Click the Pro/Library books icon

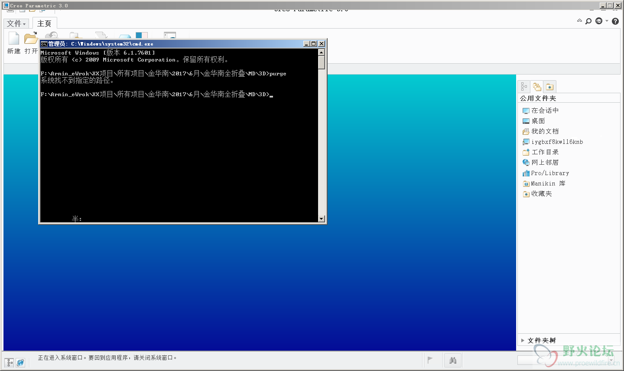tap(526, 173)
